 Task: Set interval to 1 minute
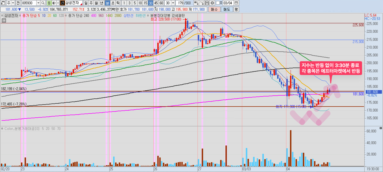pyautogui.click(x=124, y=3)
